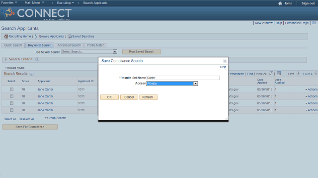Open Actions menu for first result row
The image size is (318, 178).
pyautogui.click(x=312, y=89)
